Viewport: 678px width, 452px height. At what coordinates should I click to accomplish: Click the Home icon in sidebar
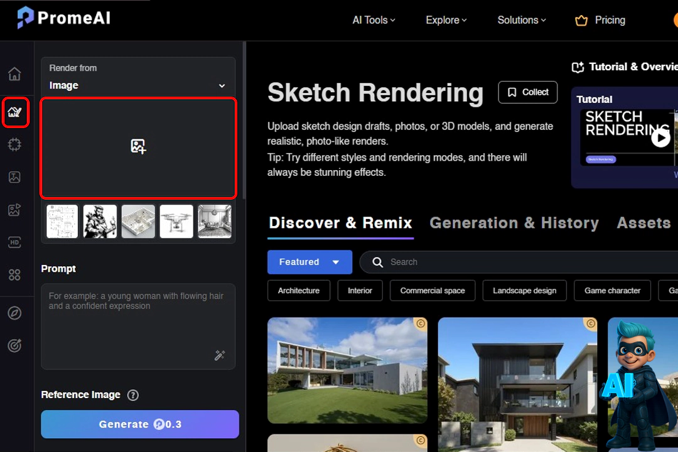point(14,74)
